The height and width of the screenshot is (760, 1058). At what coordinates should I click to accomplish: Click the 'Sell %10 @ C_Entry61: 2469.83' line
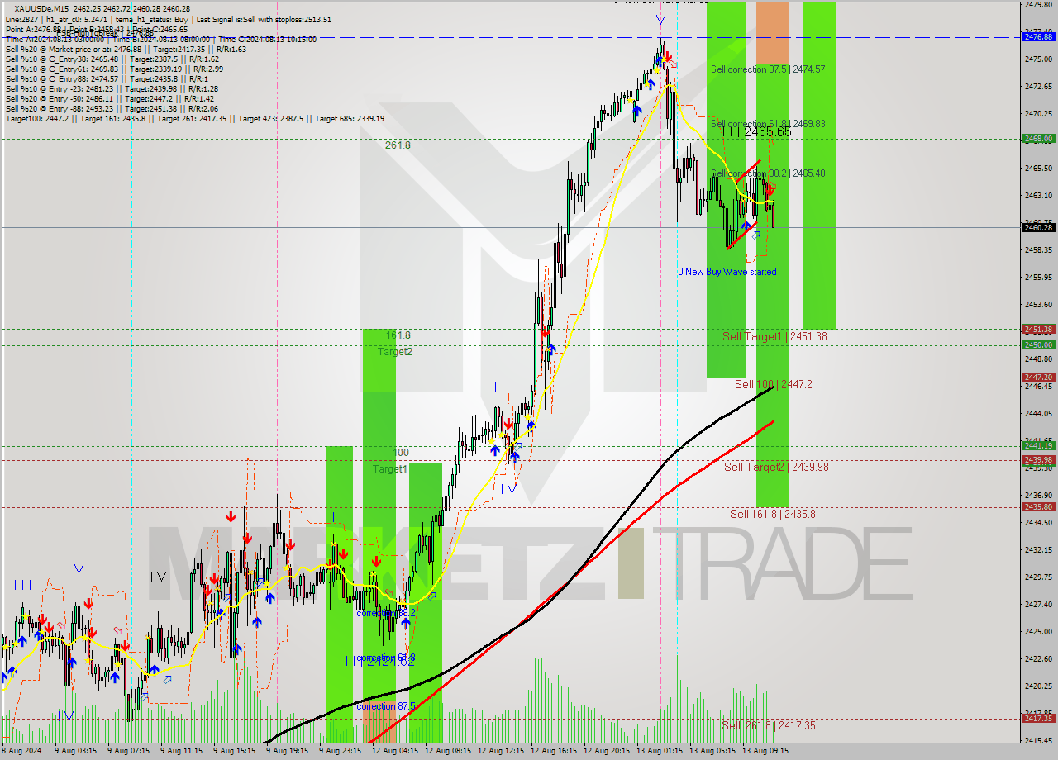point(114,69)
